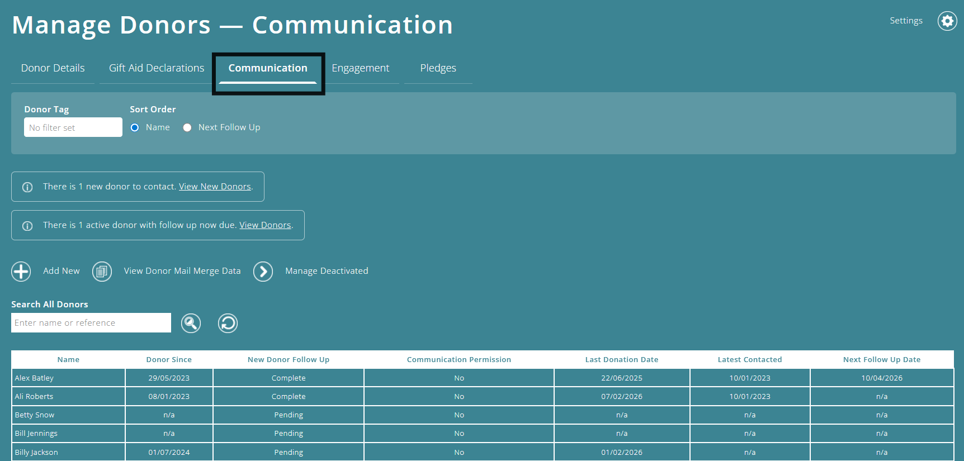The height and width of the screenshot is (461, 964).
Task: Click the 01/07/2024 donor since cell
Action: [x=169, y=452]
